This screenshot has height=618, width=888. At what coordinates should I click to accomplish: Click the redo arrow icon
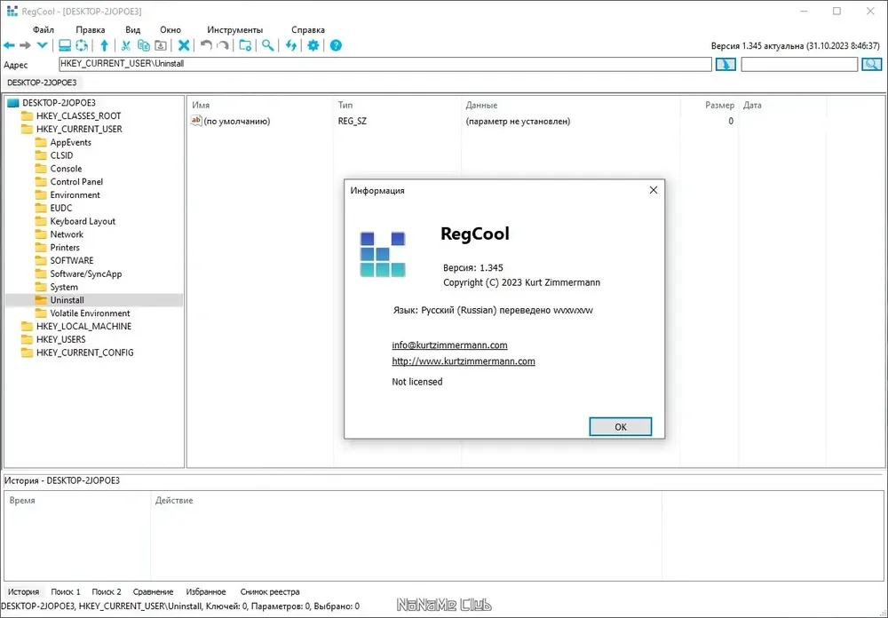[223, 45]
